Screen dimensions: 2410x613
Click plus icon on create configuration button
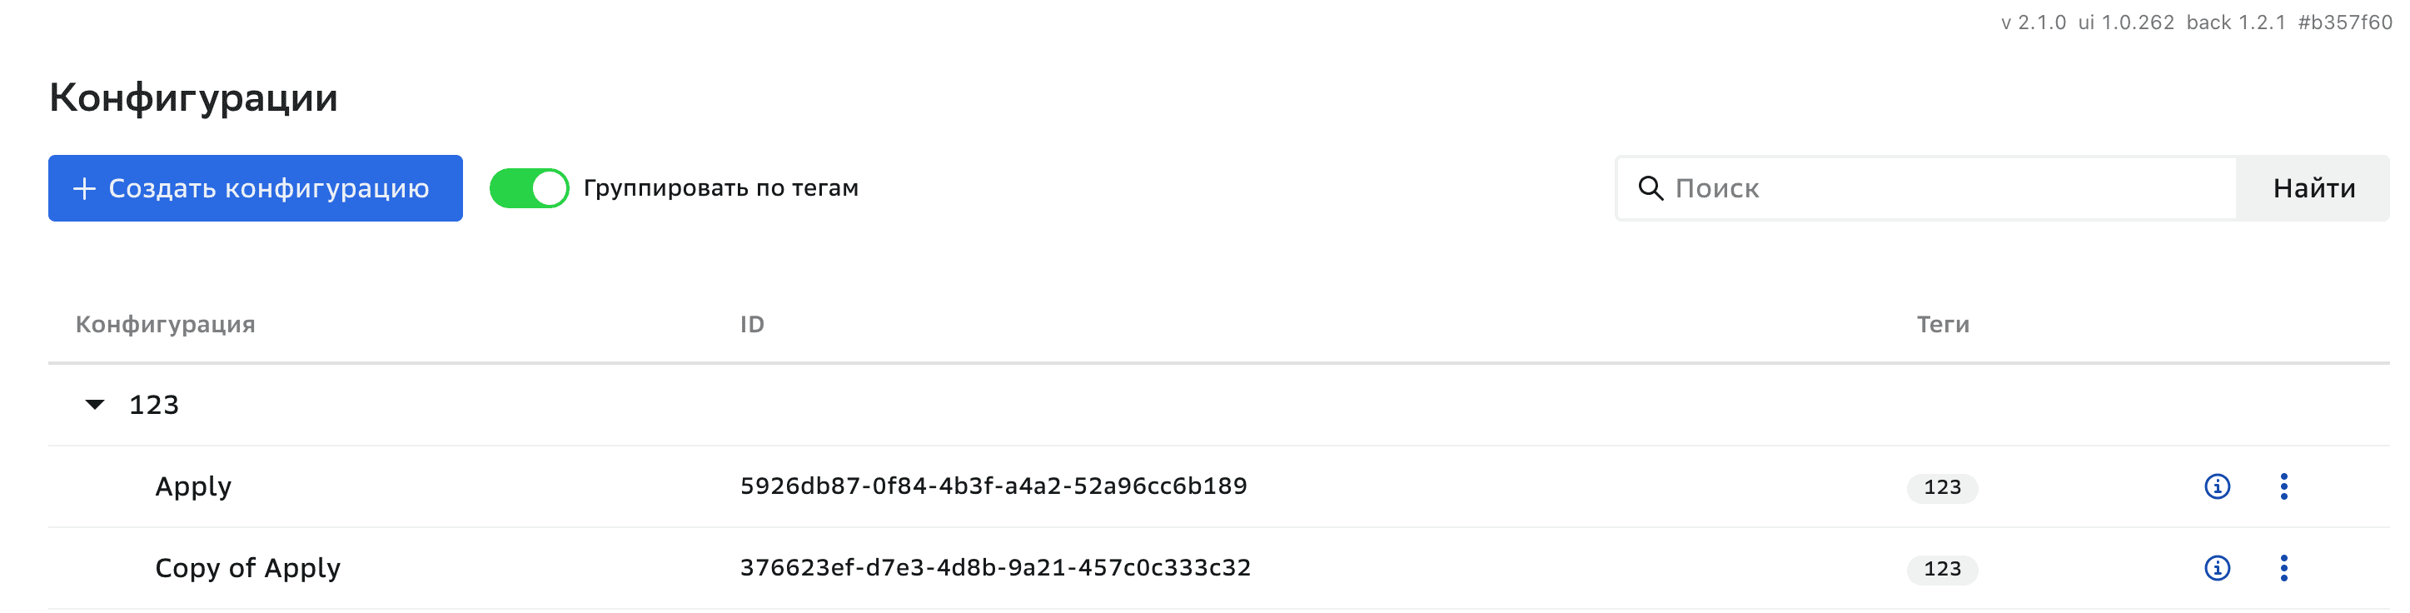tap(84, 188)
